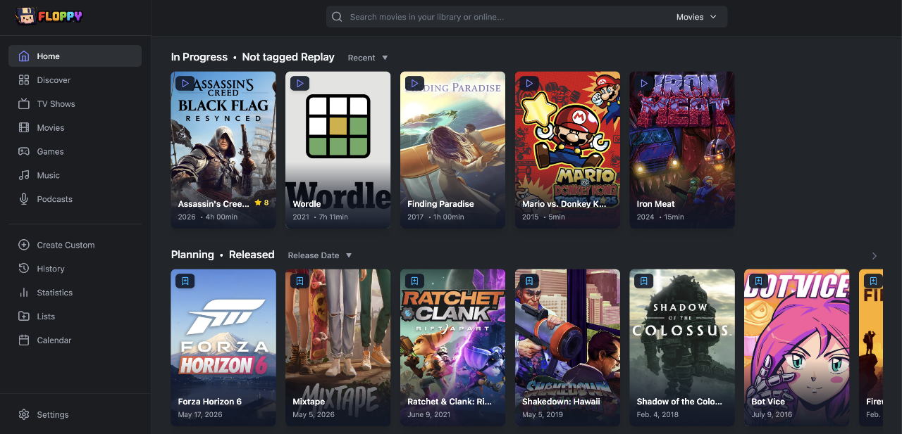Open Create Custom entry
902x434 pixels.
pos(75,245)
